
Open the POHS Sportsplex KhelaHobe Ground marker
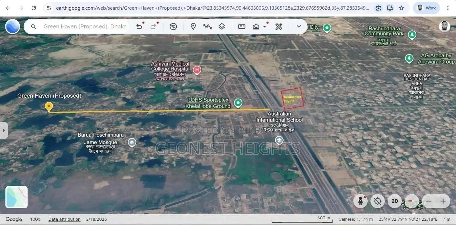[x=238, y=103]
